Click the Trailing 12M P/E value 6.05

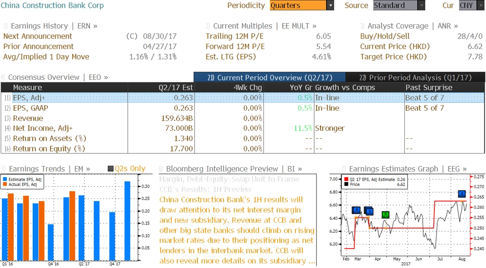(x=324, y=36)
